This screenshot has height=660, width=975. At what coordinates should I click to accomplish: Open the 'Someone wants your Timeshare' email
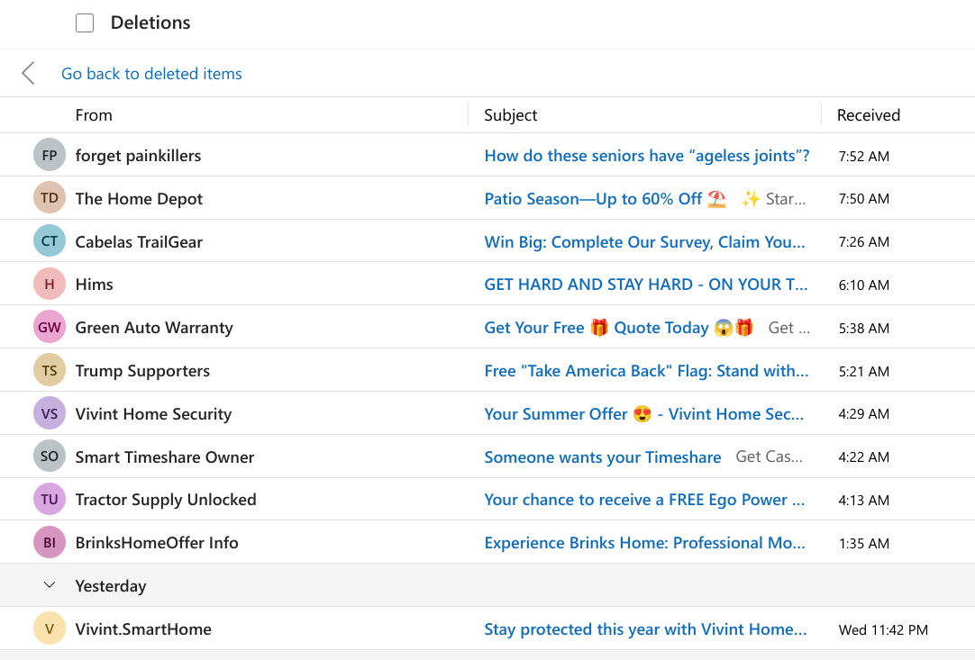(603, 457)
